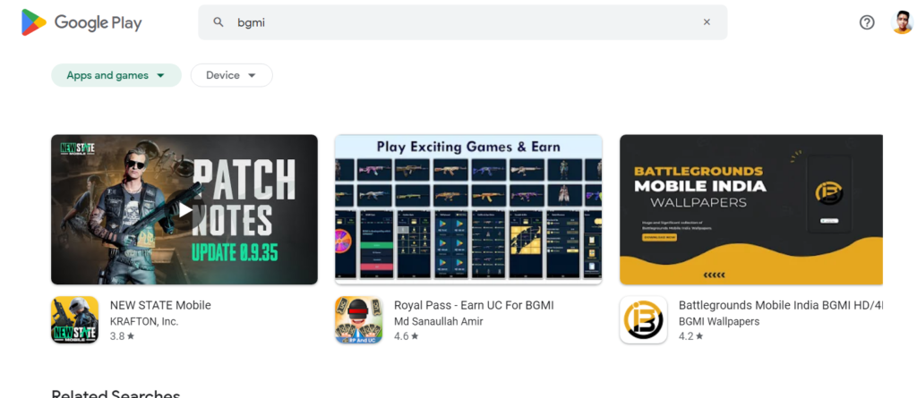Viewport: 917px width, 398px height.
Task: Click the Play Exciting Games & Earn banner
Action: 468,209
